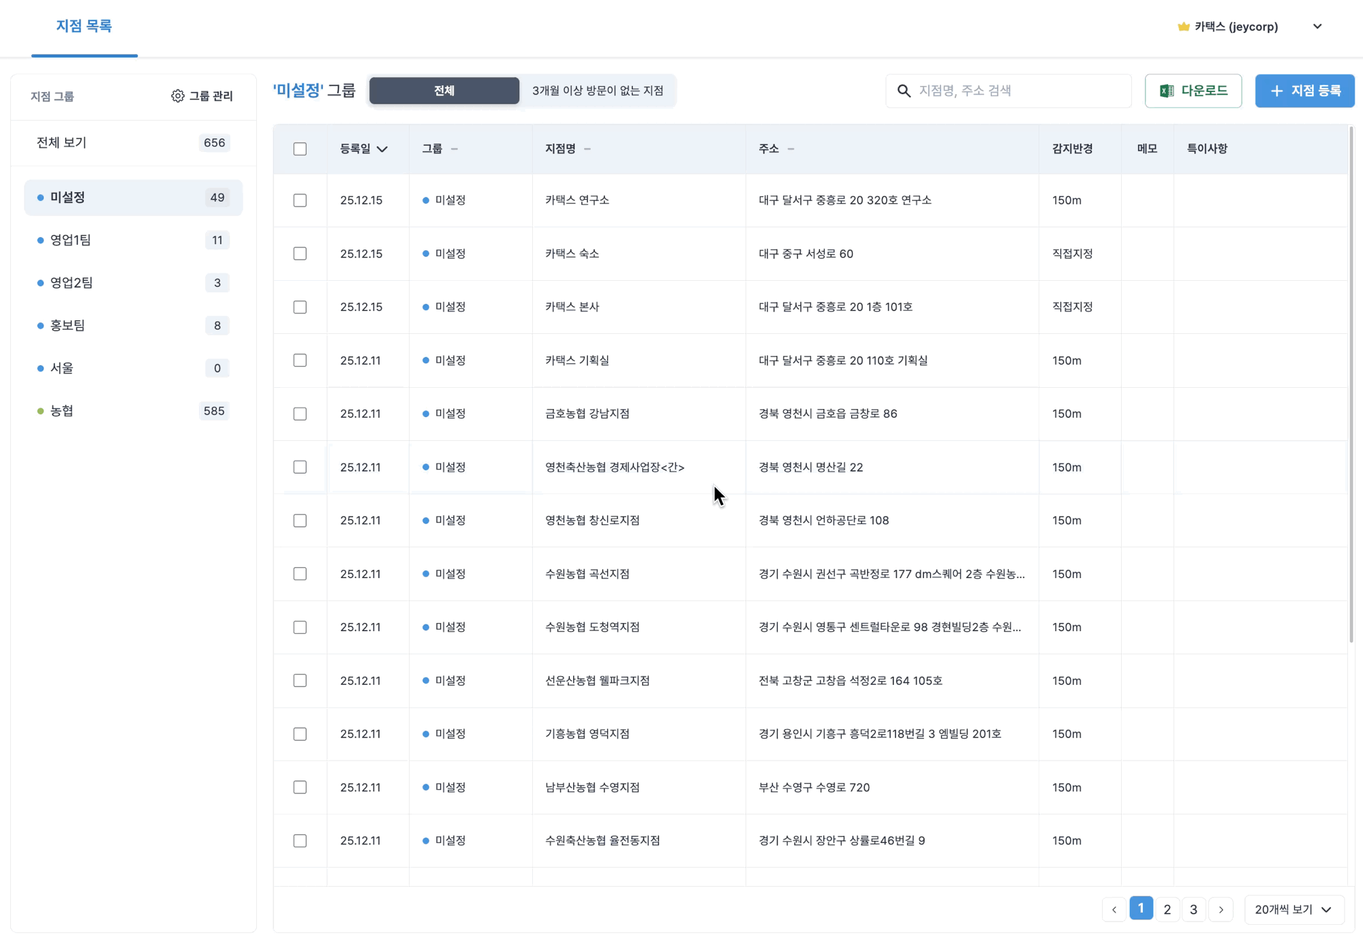Click the Excel icon on the download button
Image resolution: width=1363 pixels, height=946 pixels.
pyautogui.click(x=1167, y=91)
